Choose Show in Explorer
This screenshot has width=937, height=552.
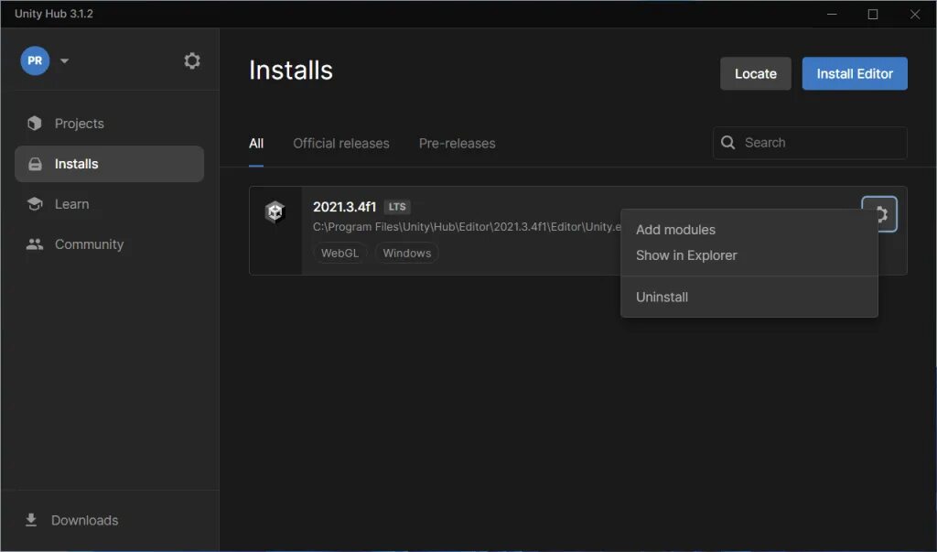[749, 255]
